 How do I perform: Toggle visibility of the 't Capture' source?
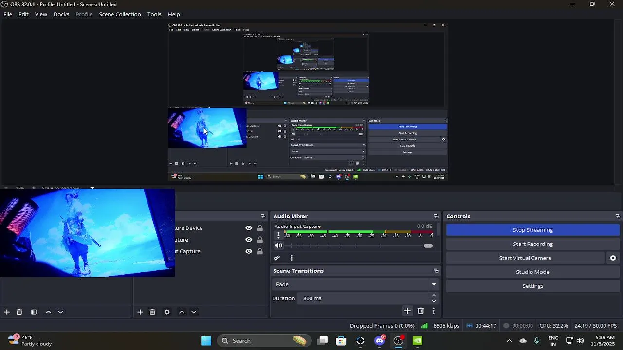(249, 251)
